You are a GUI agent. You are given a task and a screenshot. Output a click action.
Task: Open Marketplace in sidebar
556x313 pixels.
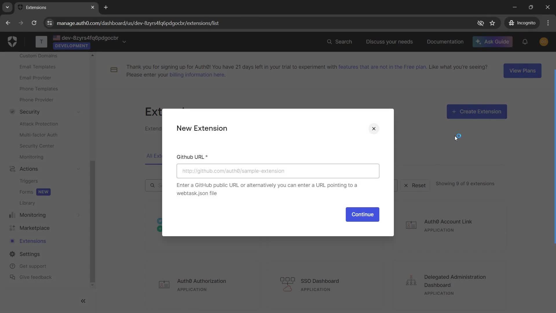pyautogui.click(x=34, y=228)
